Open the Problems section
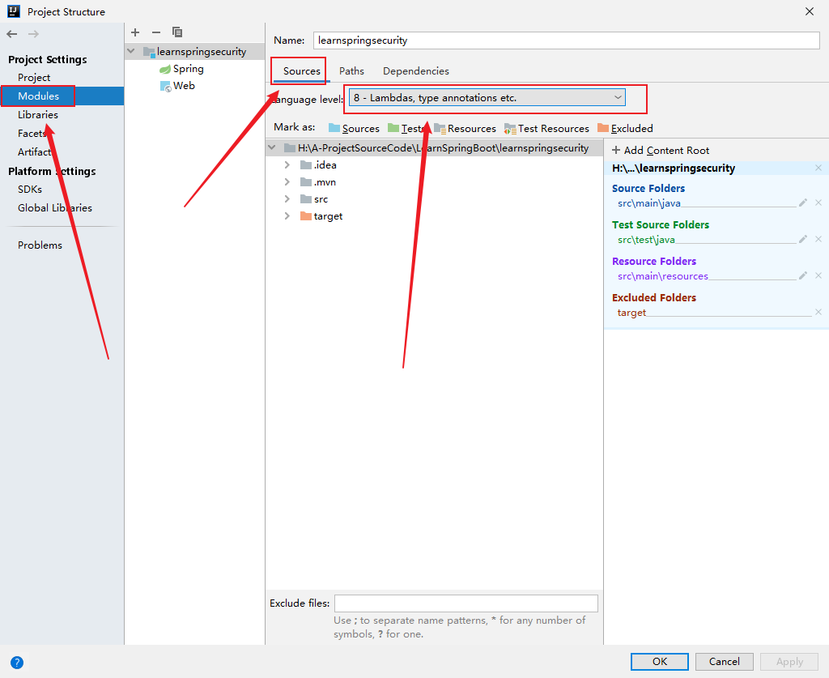The height and width of the screenshot is (678, 829). click(x=40, y=245)
